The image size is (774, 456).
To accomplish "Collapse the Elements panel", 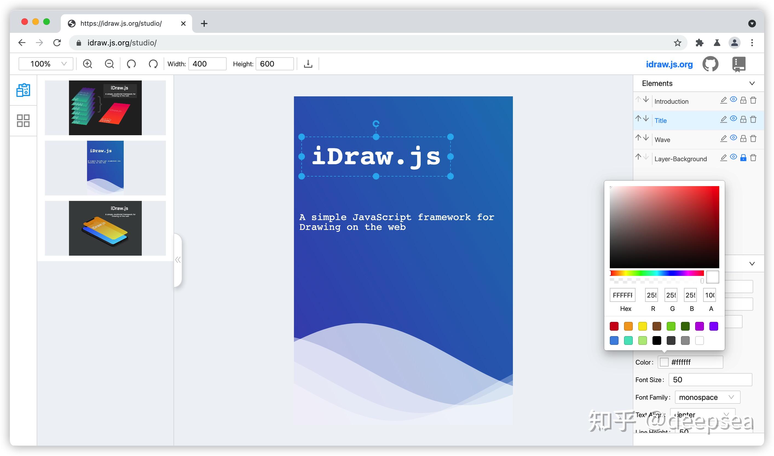I will [x=752, y=83].
